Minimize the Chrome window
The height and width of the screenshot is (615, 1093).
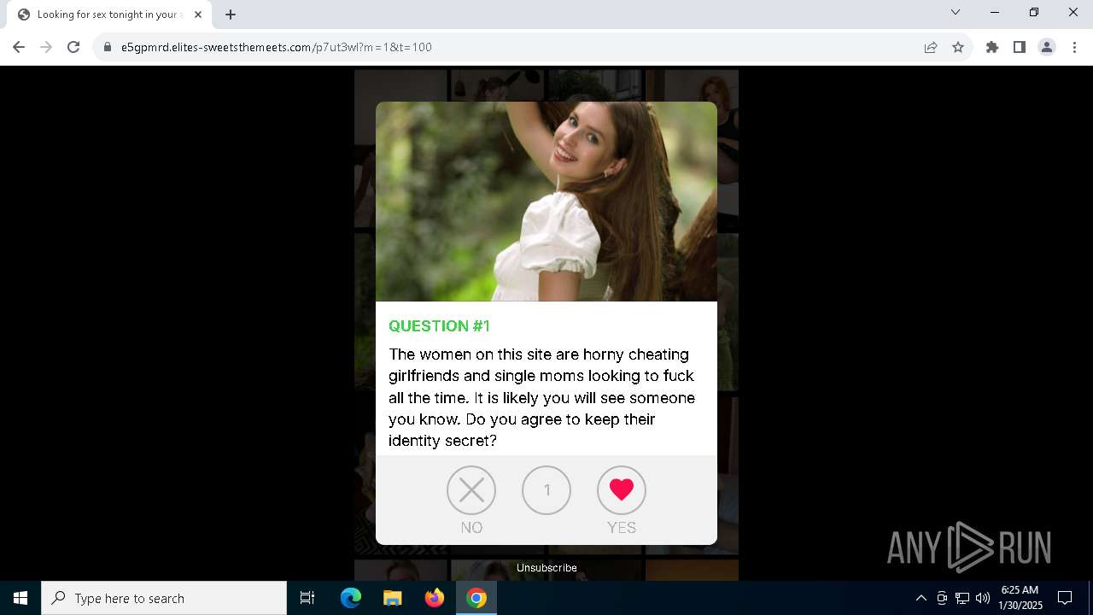(x=995, y=12)
